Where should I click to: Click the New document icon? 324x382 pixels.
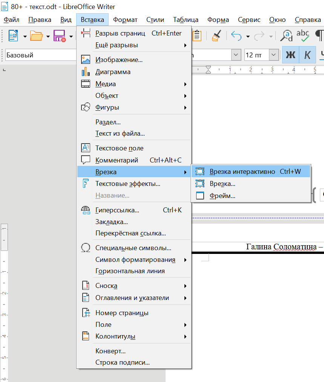(13, 36)
